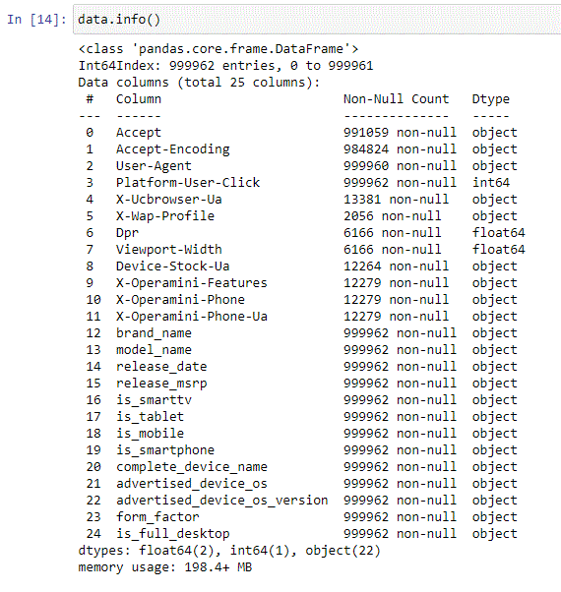Click the memory usage 198.4+ MB line
The width and height of the screenshot is (561, 592).
click(165, 567)
